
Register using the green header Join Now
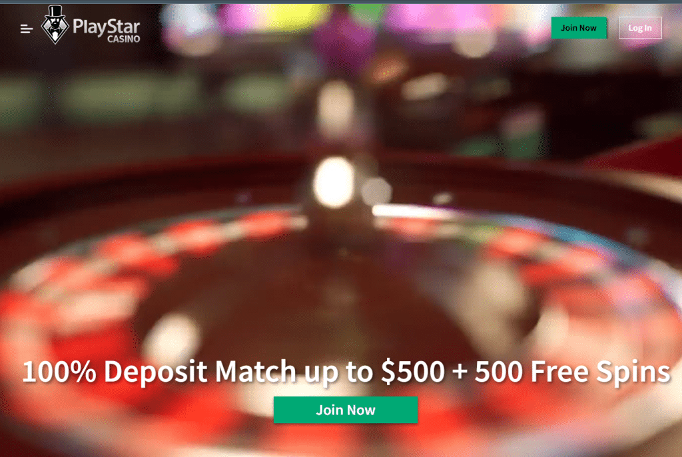pyautogui.click(x=579, y=28)
